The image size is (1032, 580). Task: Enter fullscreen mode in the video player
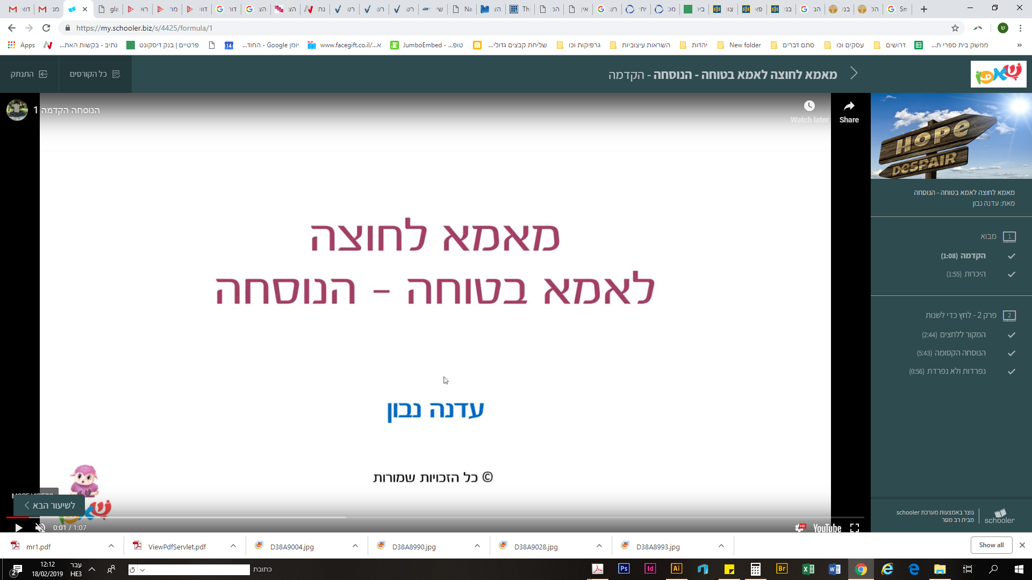pyautogui.click(x=854, y=528)
